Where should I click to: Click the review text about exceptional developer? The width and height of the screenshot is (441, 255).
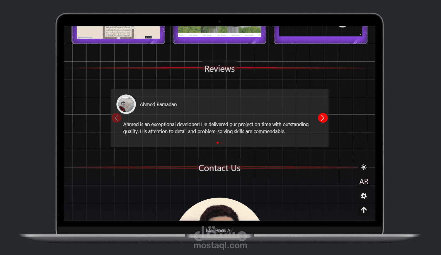click(x=216, y=128)
